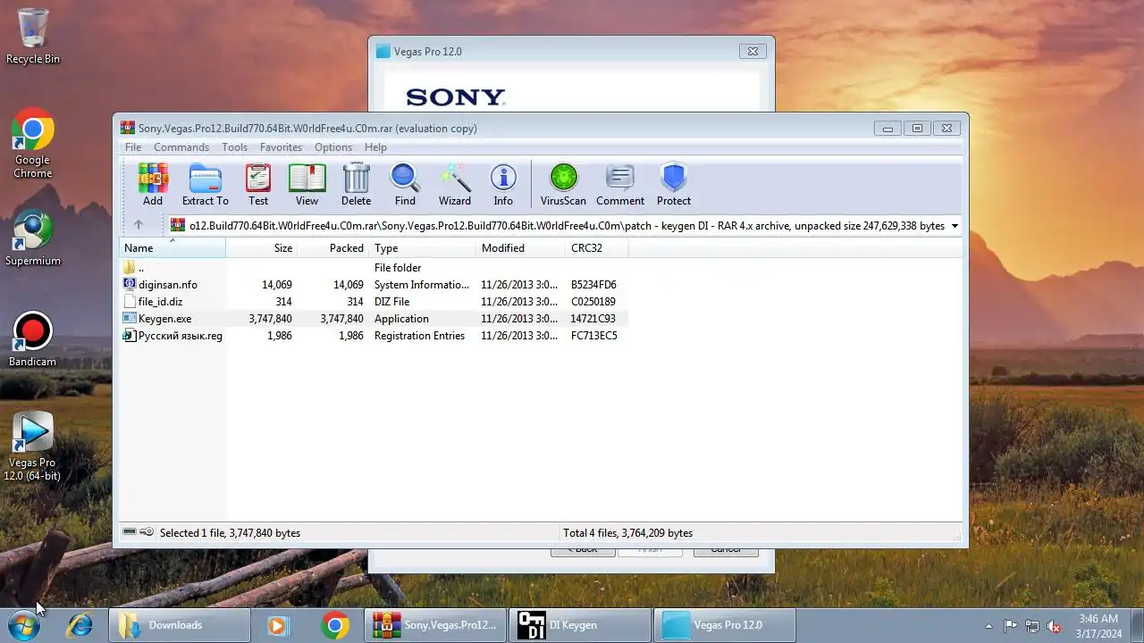
Task: Select diginsan.nfo file
Action: (x=373, y=285)
